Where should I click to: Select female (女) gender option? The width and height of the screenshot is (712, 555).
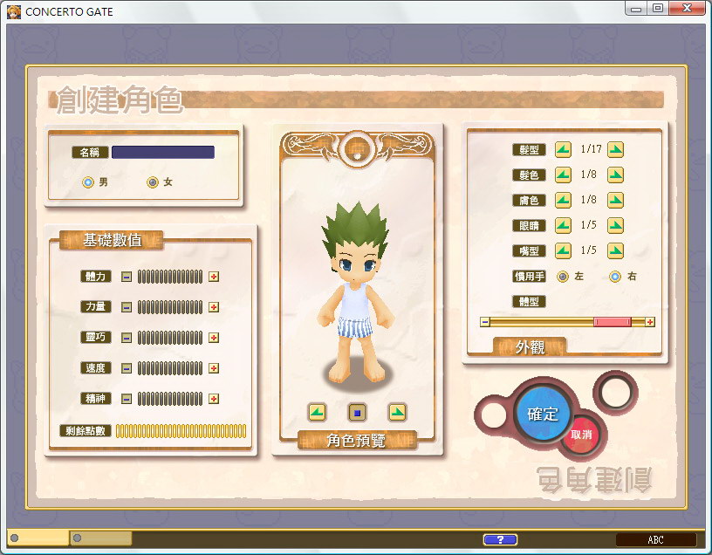point(153,182)
